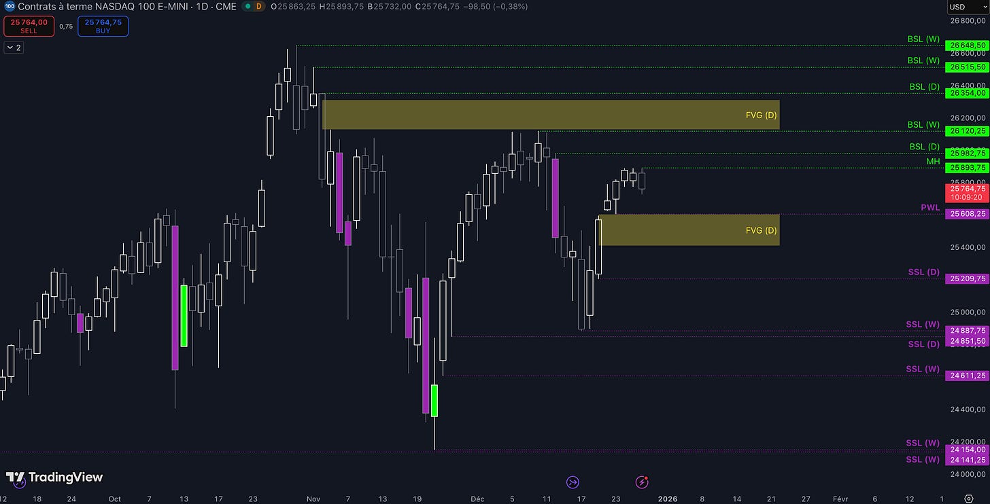Click the PWL line label
The width and height of the screenshot is (990, 504).
tap(930, 208)
